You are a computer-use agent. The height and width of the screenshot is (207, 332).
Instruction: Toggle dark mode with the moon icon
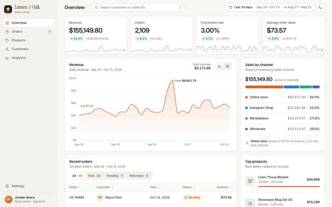pyautogui.click(x=321, y=7)
